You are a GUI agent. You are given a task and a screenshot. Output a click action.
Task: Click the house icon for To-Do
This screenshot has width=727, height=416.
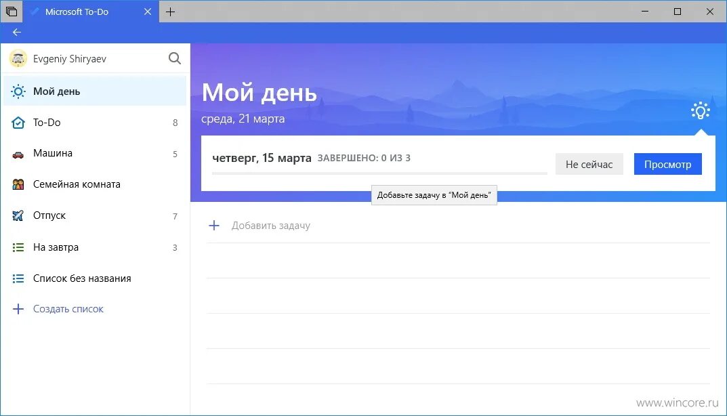pos(18,123)
